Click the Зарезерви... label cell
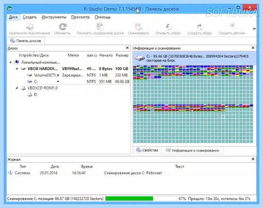The height and width of the screenshot is (208, 263). point(72,75)
